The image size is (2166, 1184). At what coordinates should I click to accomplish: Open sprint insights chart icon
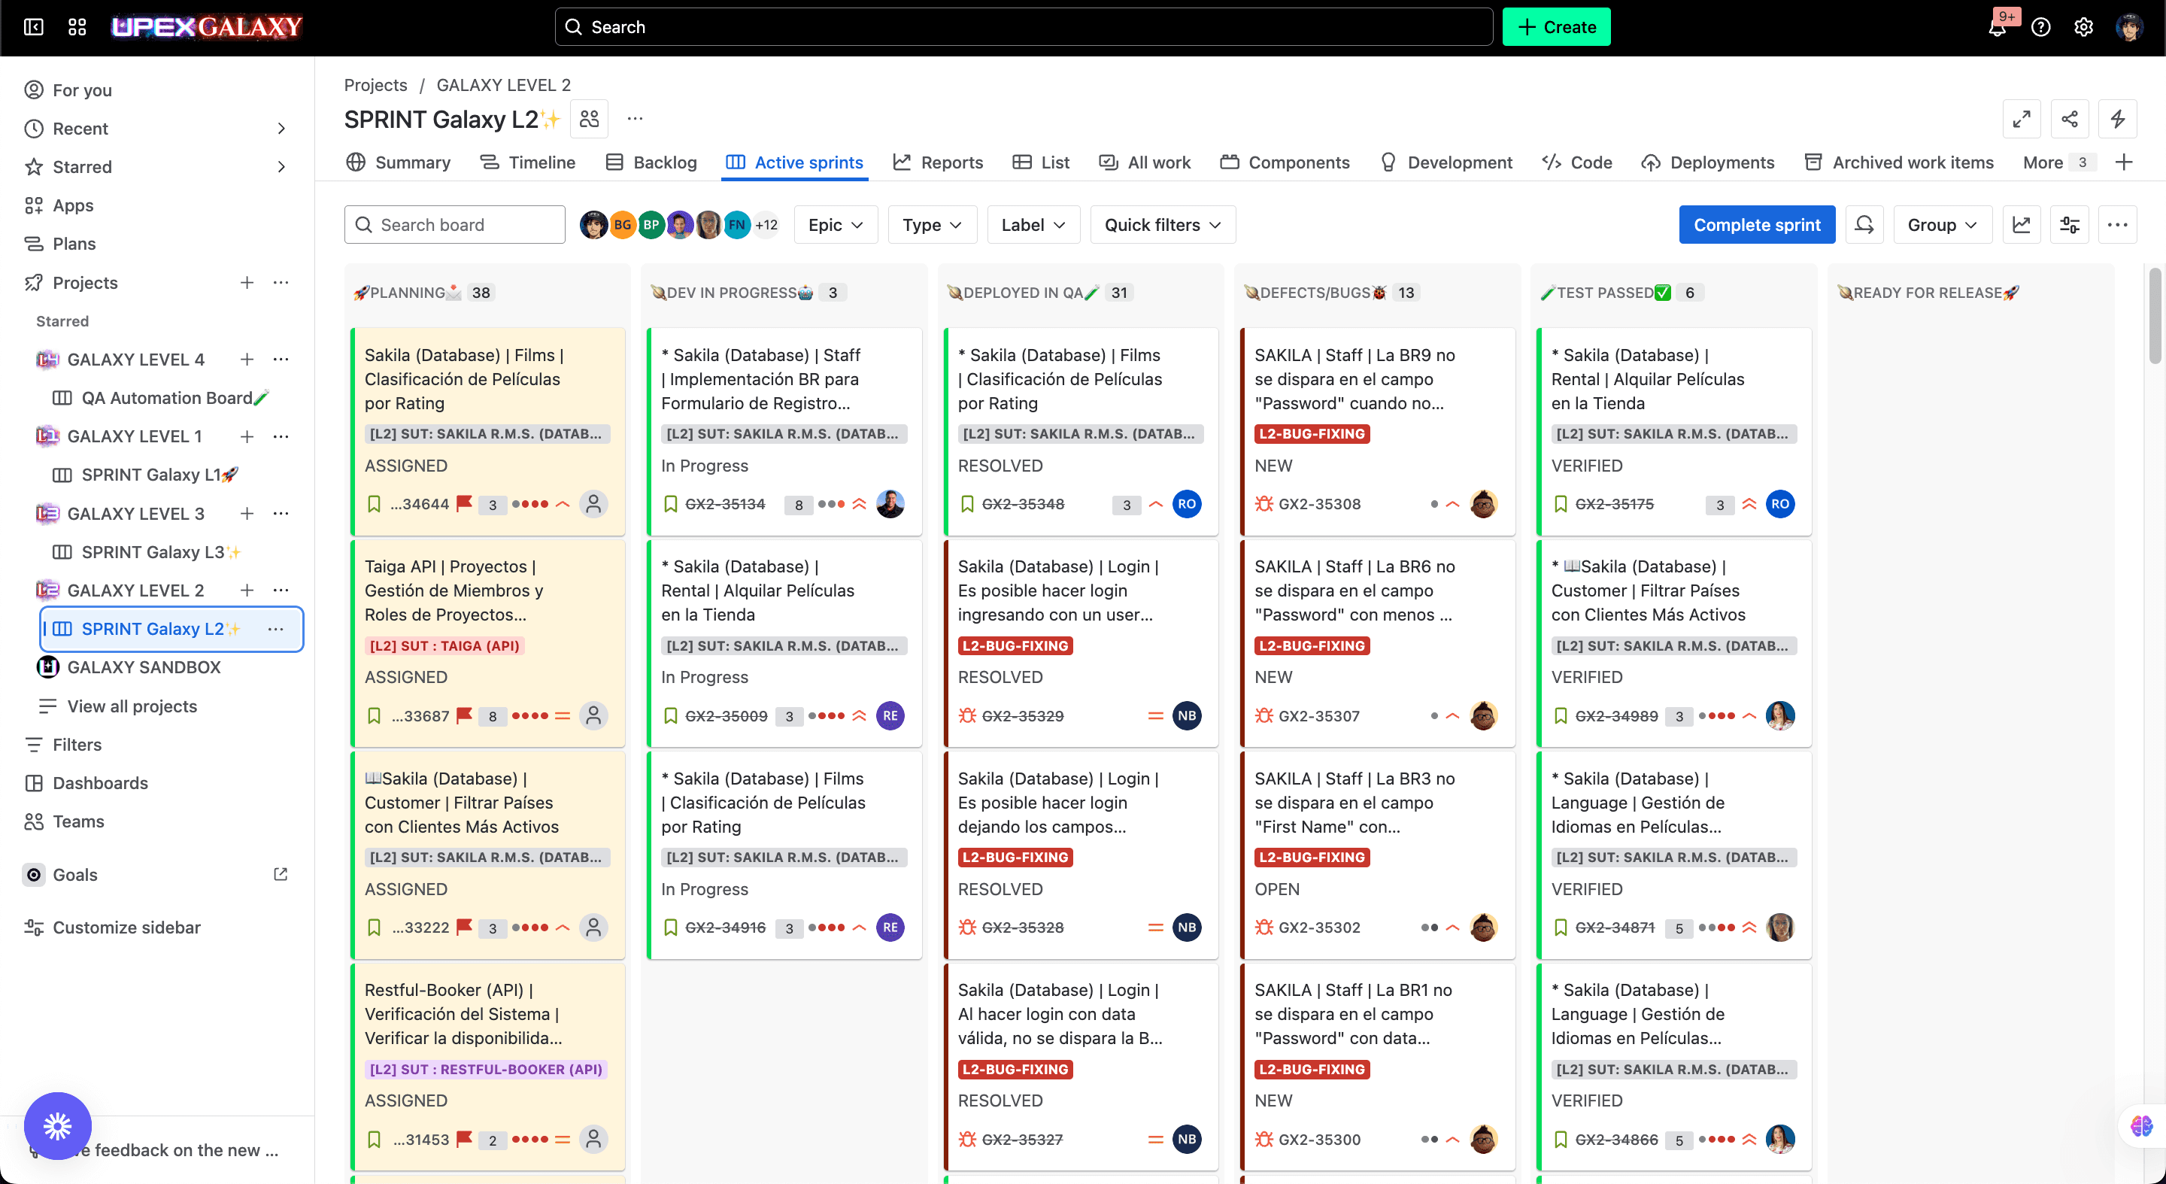pos(2022,224)
